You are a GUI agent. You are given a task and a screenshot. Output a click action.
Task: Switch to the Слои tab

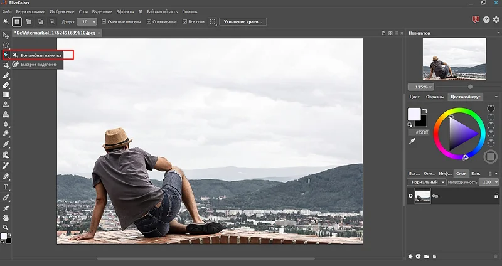pyautogui.click(x=461, y=173)
